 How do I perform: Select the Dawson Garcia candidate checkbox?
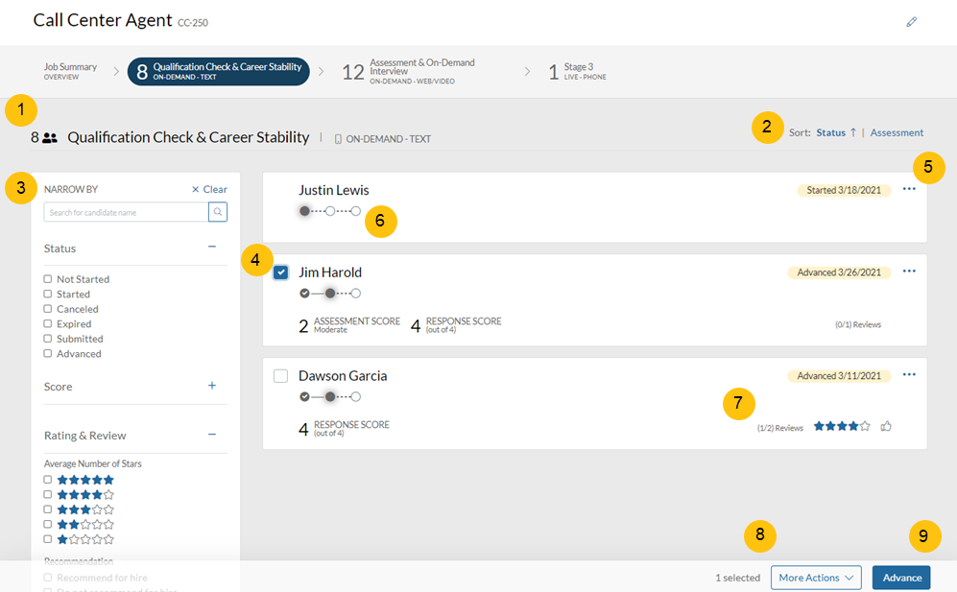tap(280, 376)
